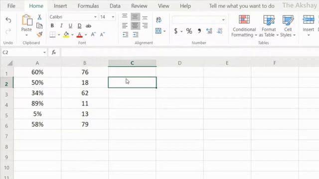
Task: Toggle center horizontal alignment
Action: coord(135,25)
